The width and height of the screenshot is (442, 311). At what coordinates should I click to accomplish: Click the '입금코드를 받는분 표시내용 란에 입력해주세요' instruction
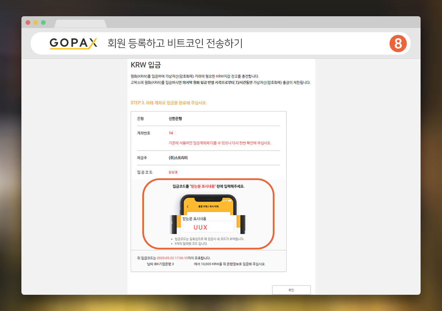point(208,186)
